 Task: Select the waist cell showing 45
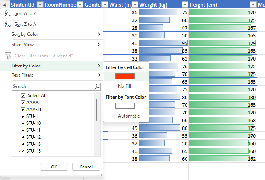click(123, 128)
